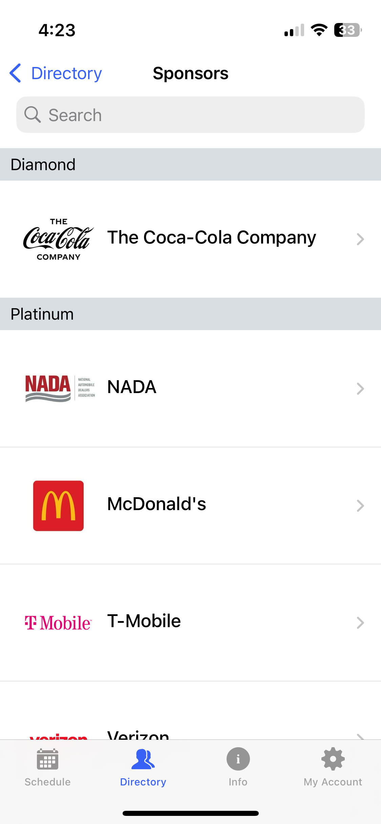This screenshot has width=381, height=824.
Task: Go back to Directory link
Action: (66, 73)
